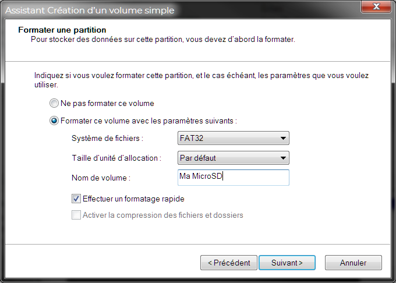Click the 'Système de fichiers :' label
Image resolution: width=396 pixels, height=283 pixels.
tap(107, 139)
